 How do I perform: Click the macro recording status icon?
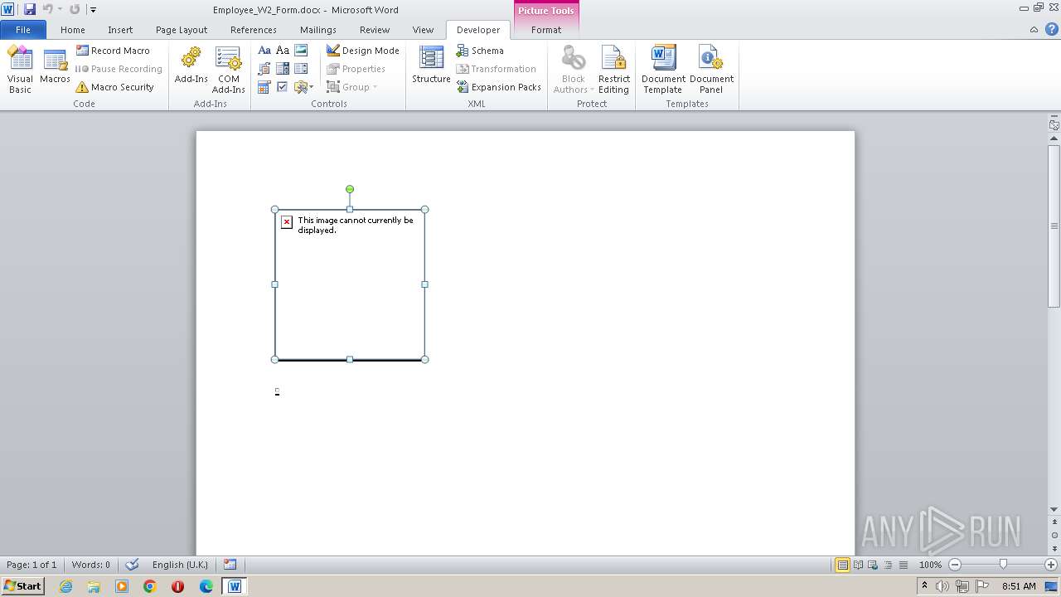pyautogui.click(x=230, y=565)
